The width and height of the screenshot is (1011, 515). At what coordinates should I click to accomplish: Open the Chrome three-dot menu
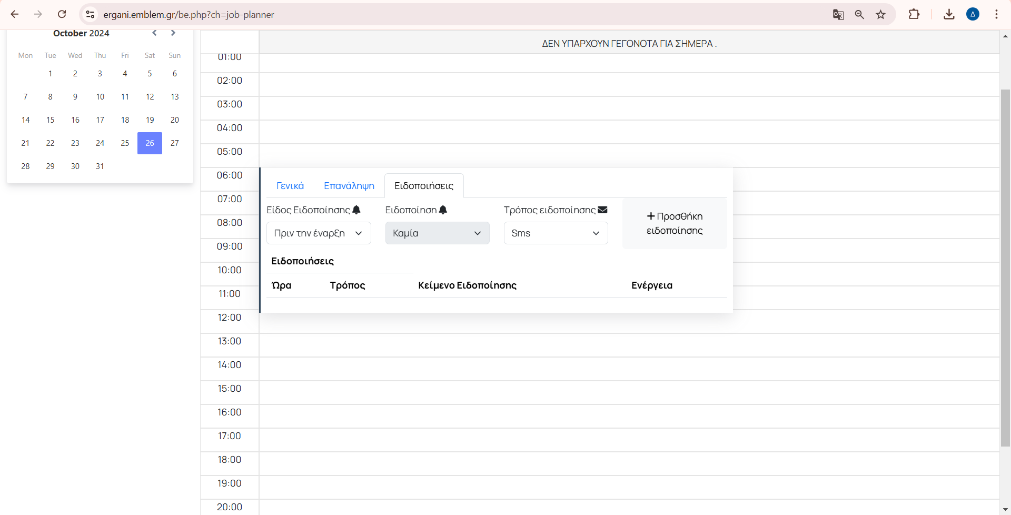pyautogui.click(x=996, y=14)
